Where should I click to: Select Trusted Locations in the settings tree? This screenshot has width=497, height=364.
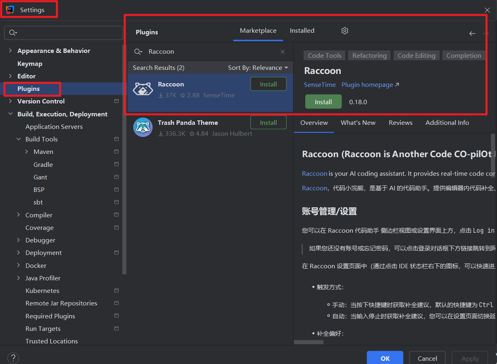tap(52, 341)
